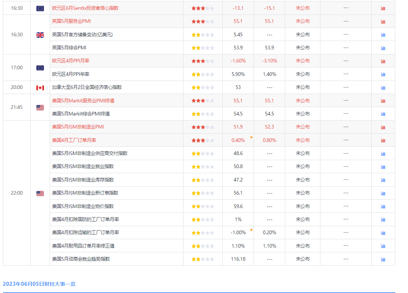Open 欧元区4月PPI月率 indicator
The height and width of the screenshot is (293, 408).
tap(71, 61)
